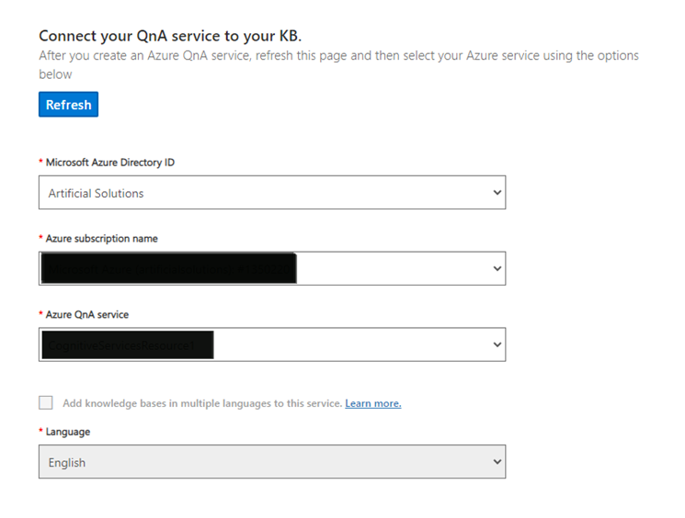
Task: Expand the Azure subscription name chevron
Action: coord(497,269)
